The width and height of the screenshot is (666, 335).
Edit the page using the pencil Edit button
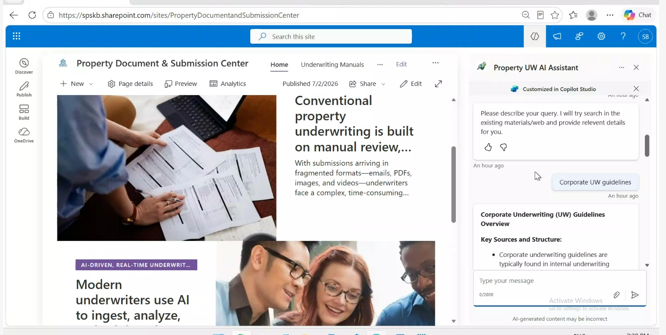click(x=411, y=84)
